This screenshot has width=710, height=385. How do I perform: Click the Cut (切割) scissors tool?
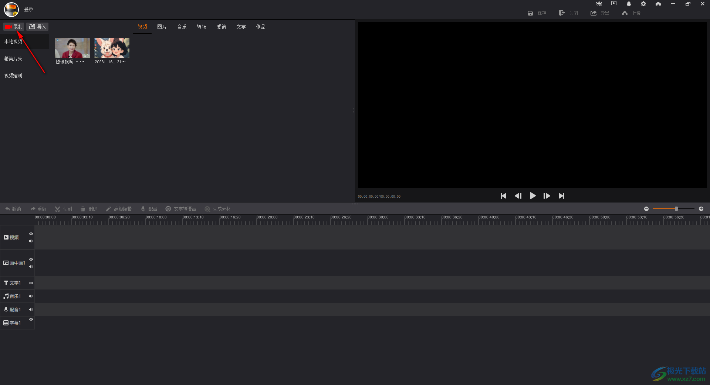tap(64, 209)
